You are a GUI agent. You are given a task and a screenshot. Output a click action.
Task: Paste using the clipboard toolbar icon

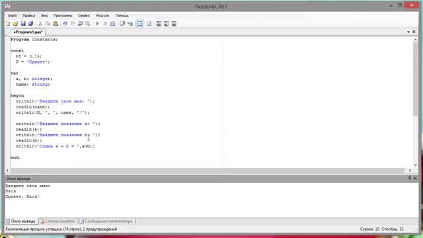(56, 24)
